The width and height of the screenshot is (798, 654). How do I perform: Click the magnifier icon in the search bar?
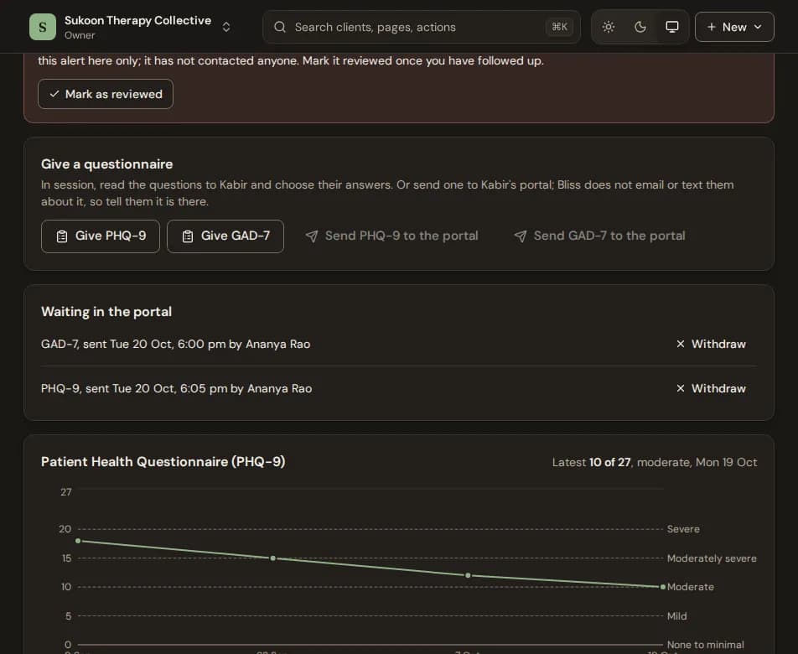[280, 27]
